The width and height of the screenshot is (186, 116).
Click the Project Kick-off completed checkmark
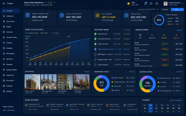pos(95,34)
